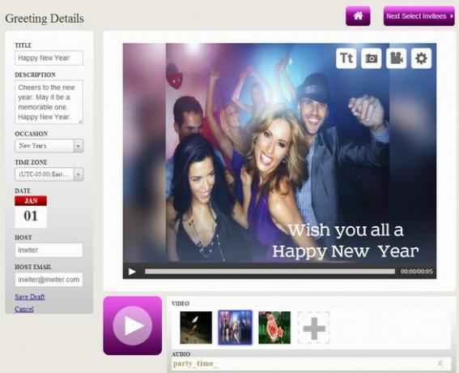Screen dimensions: 459x373
Task: Open the gear settings icon
Action: 421,58
